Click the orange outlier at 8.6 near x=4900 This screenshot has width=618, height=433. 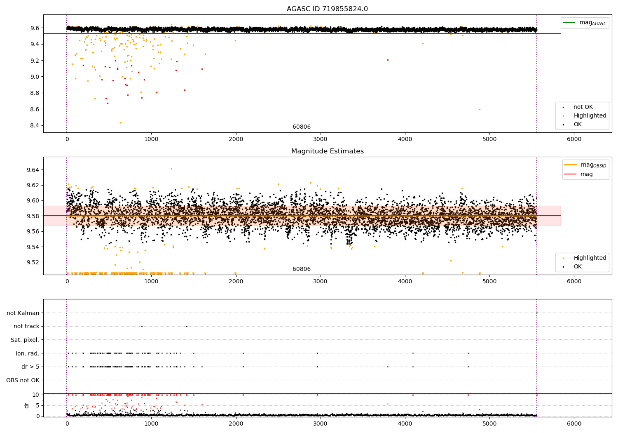click(x=480, y=109)
